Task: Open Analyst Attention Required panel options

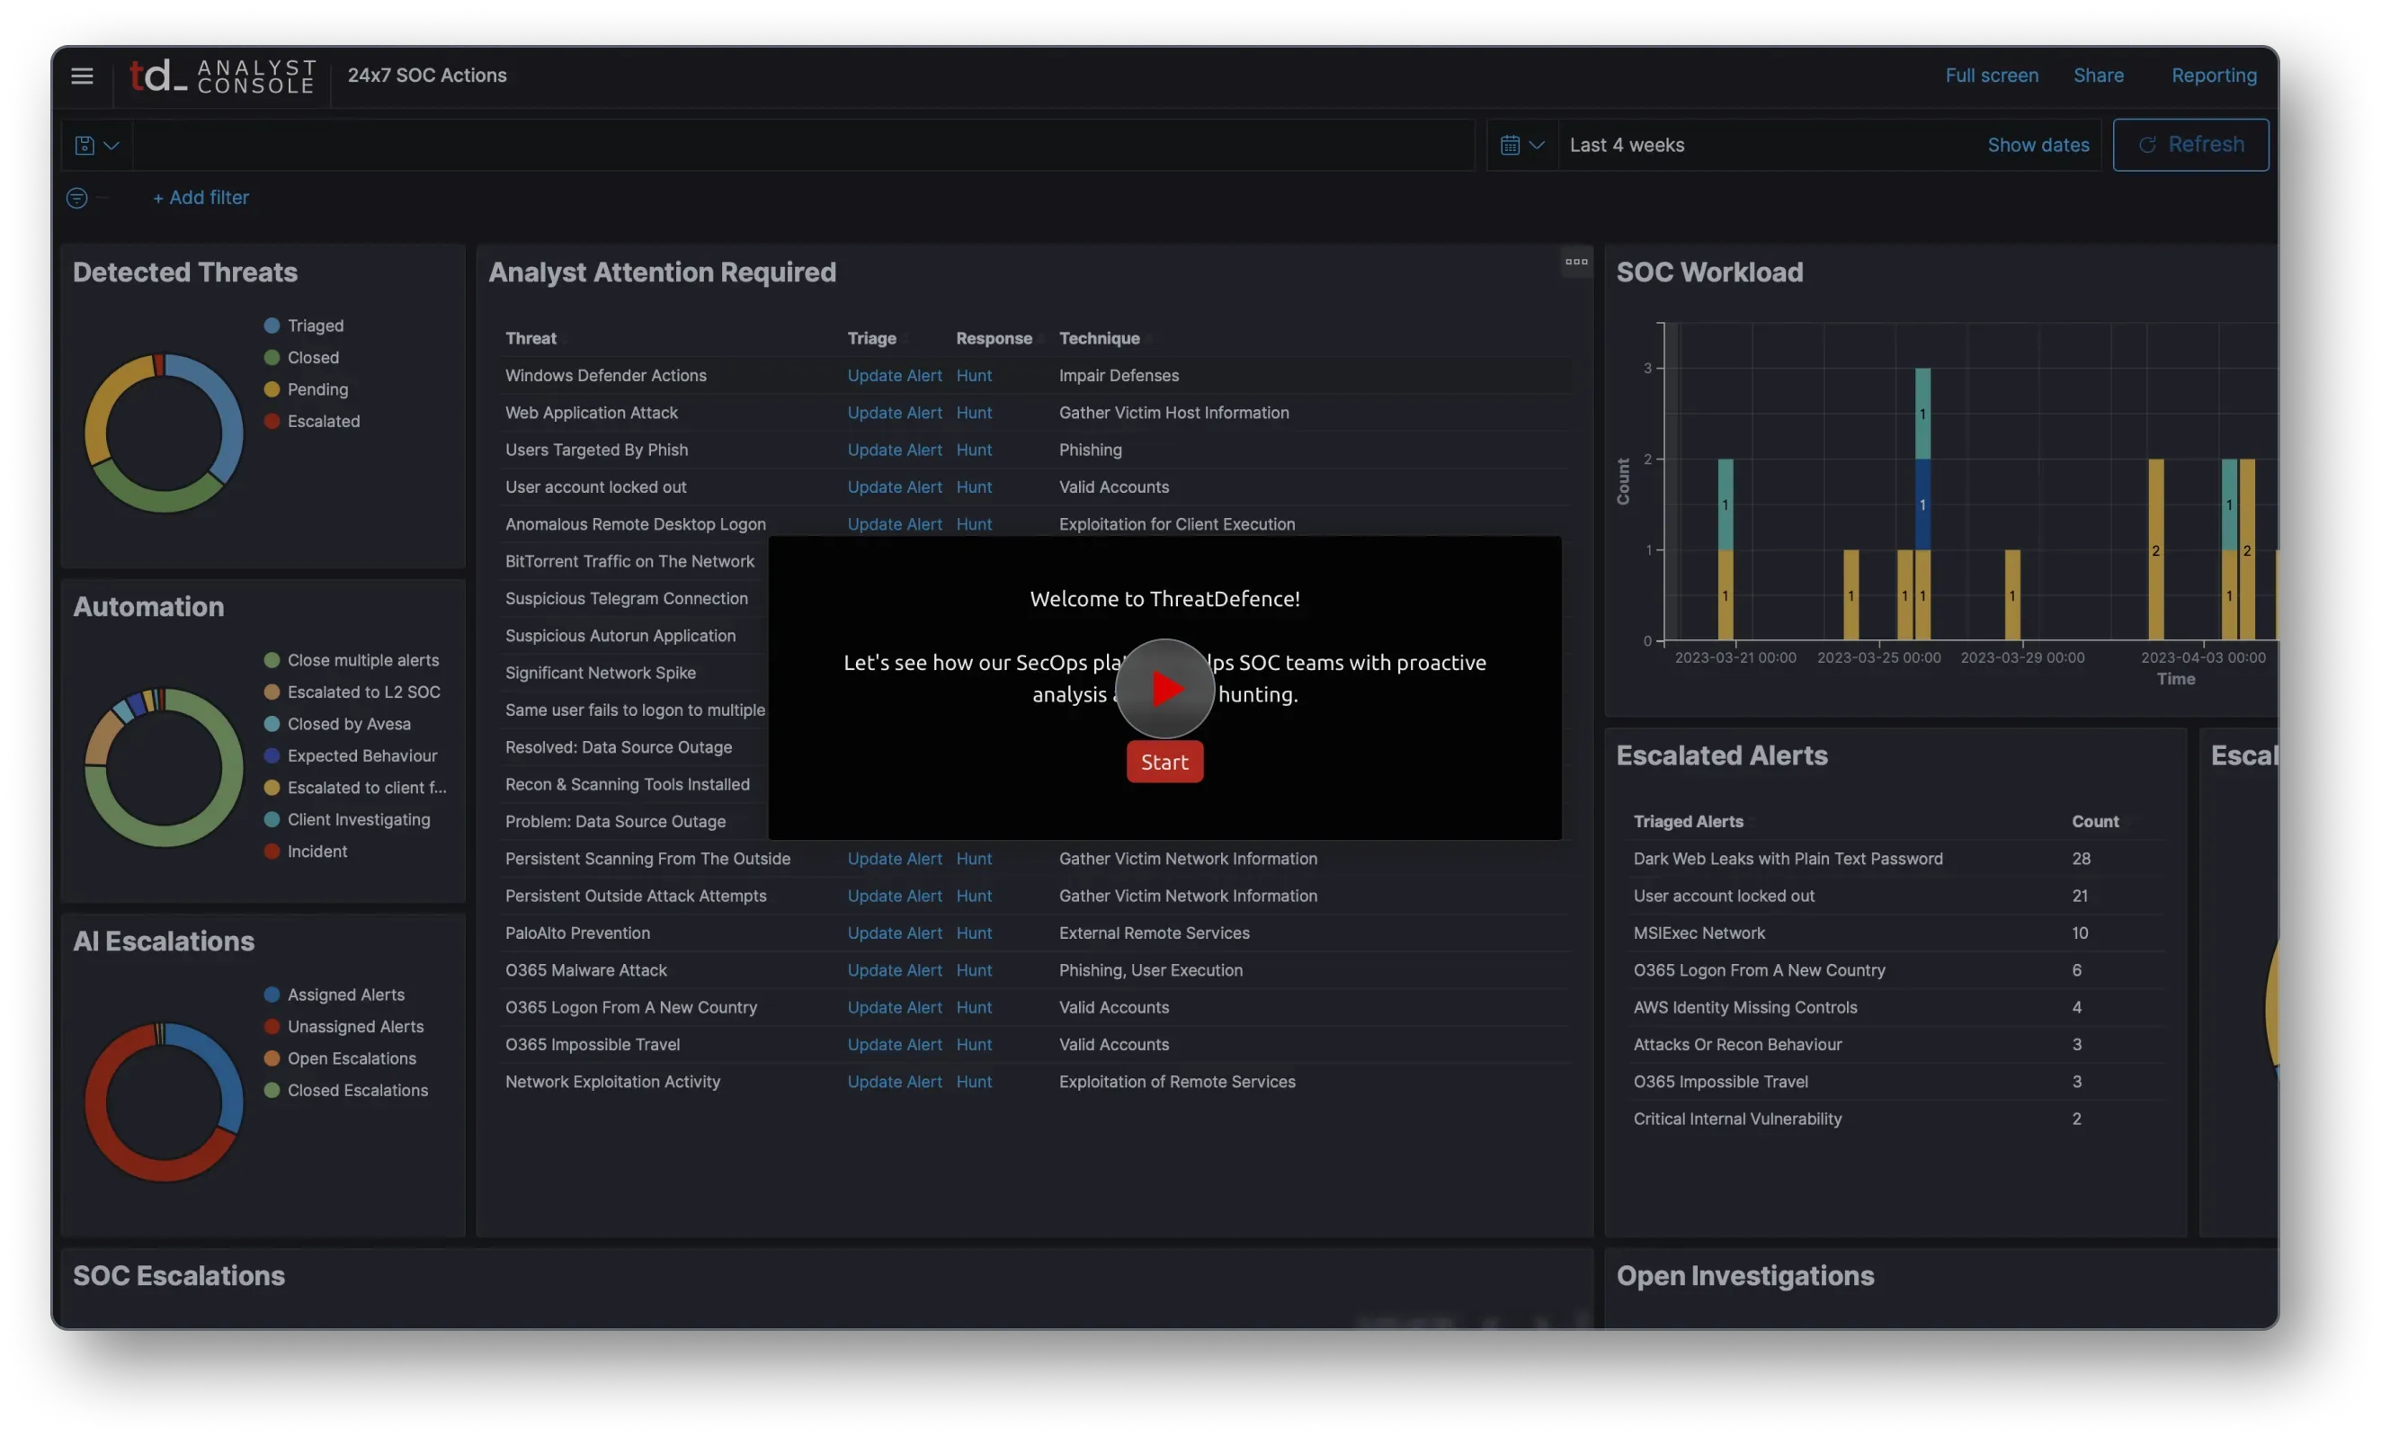Action: click(x=1576, y=262)
